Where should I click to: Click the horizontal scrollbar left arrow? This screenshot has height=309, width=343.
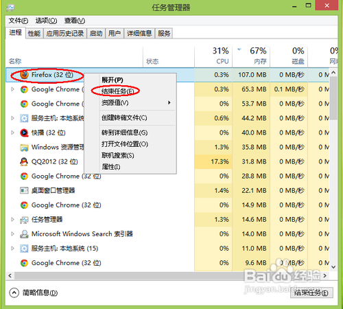pos(10,275)
